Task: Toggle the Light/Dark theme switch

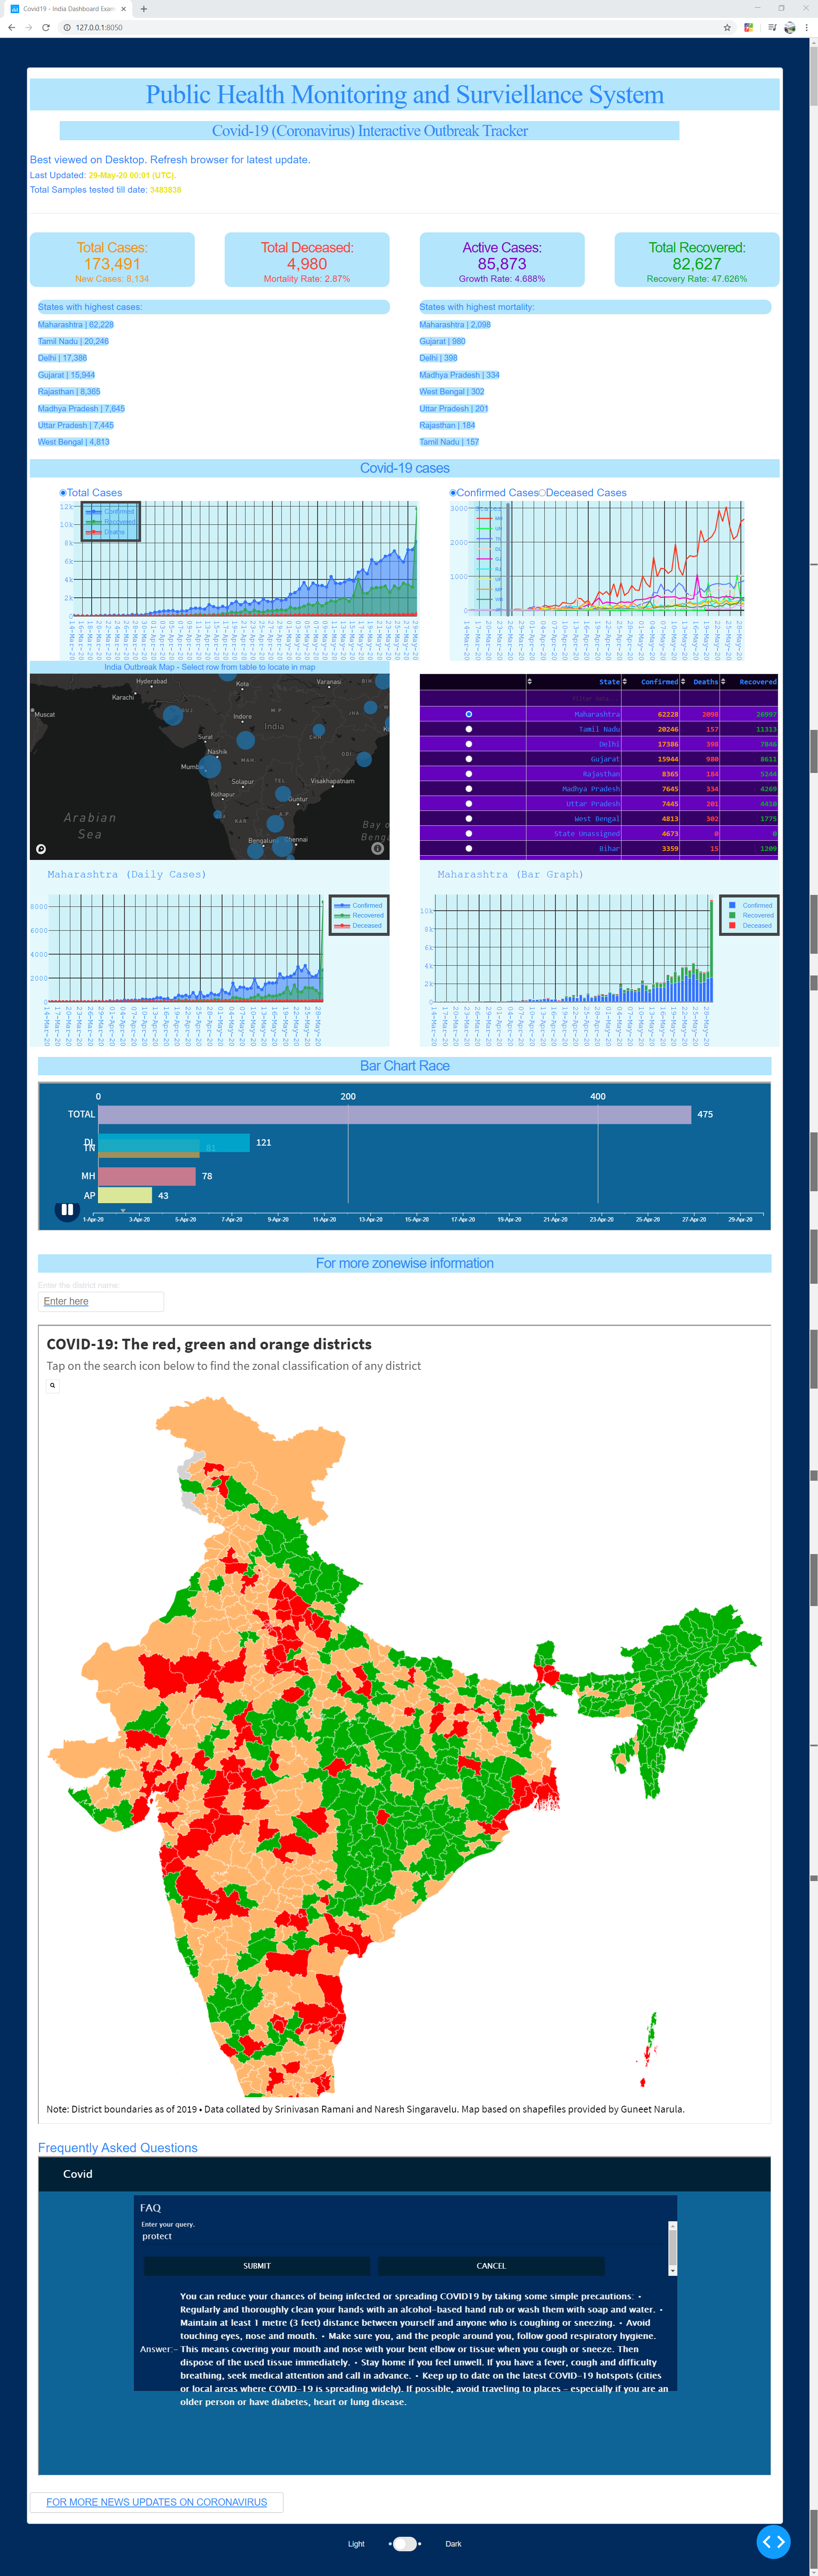Action: [405, 2544]
